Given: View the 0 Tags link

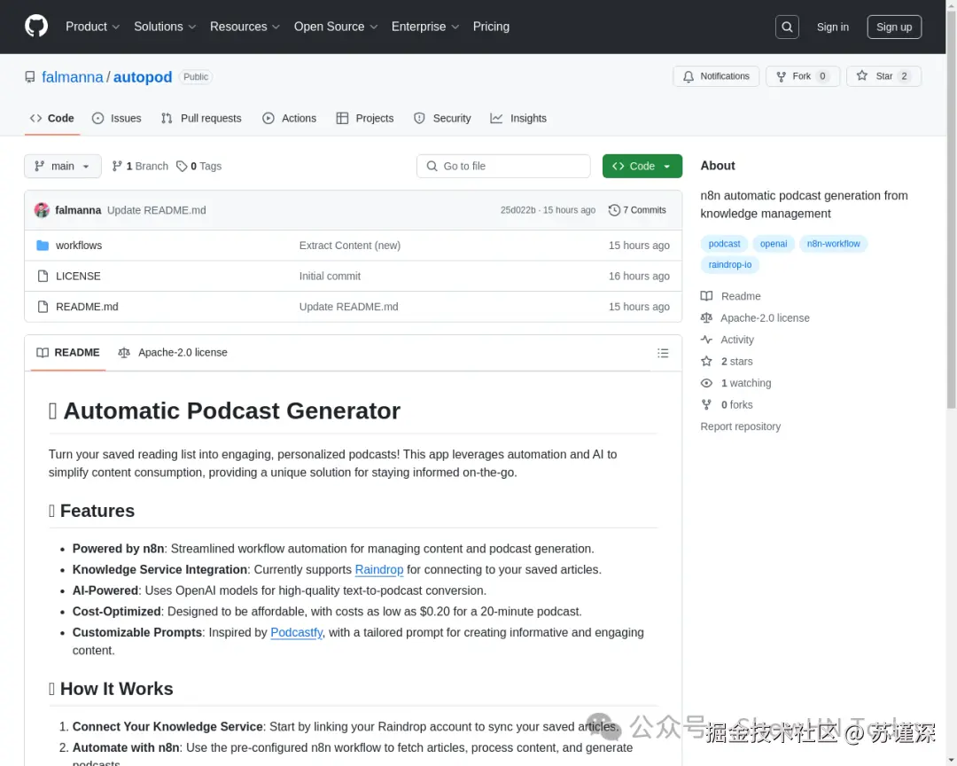Looking at the screenshot, I should [199, 166].
